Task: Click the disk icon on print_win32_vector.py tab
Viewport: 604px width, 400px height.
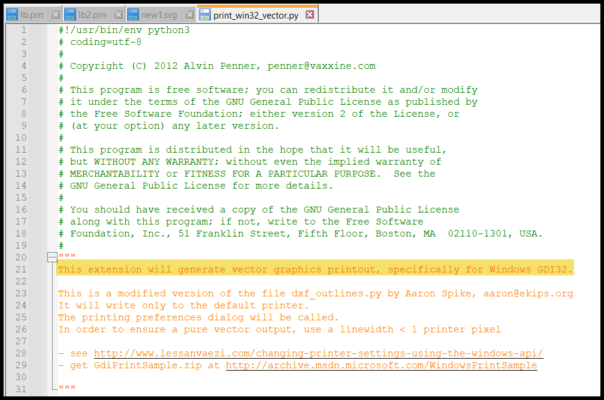Action: 204,14
